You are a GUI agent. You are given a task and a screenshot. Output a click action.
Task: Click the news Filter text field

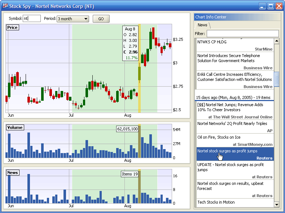[x=242, y=34]
